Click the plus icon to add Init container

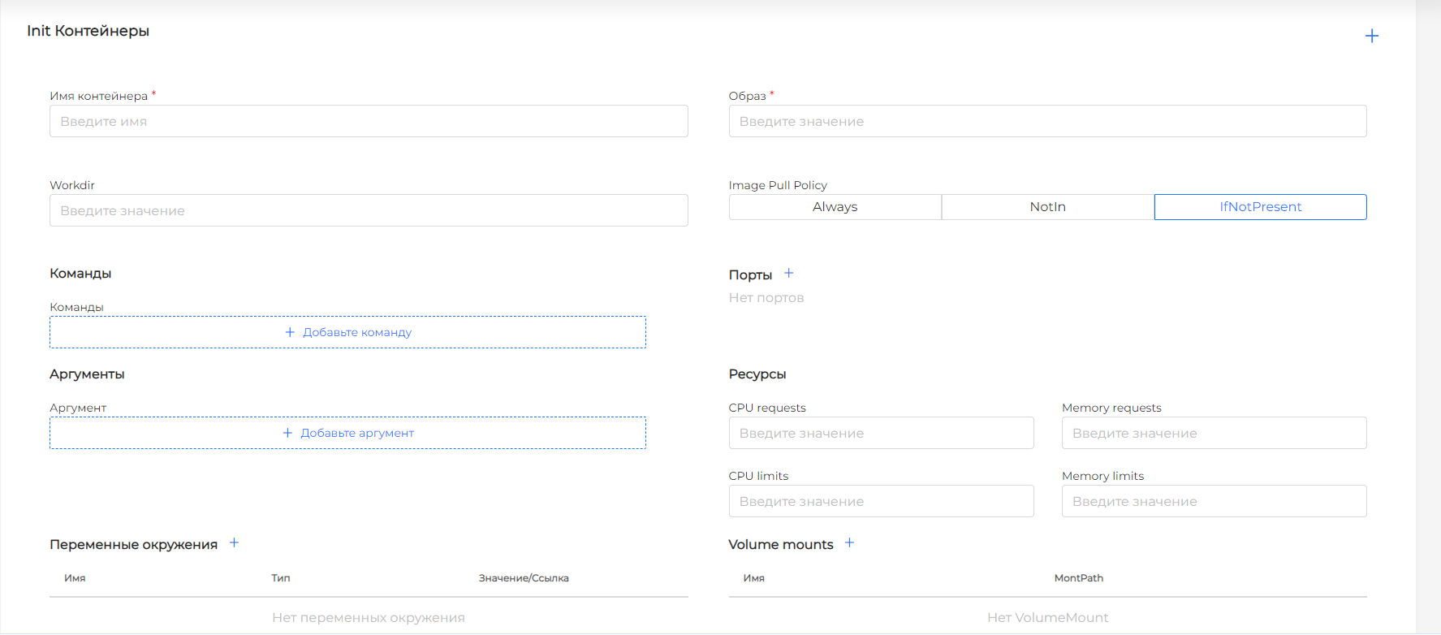[1371, 36]
